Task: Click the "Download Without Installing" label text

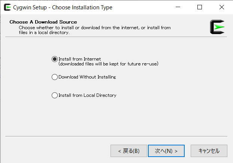Action: pyautogui.click(x=87, y=77)
